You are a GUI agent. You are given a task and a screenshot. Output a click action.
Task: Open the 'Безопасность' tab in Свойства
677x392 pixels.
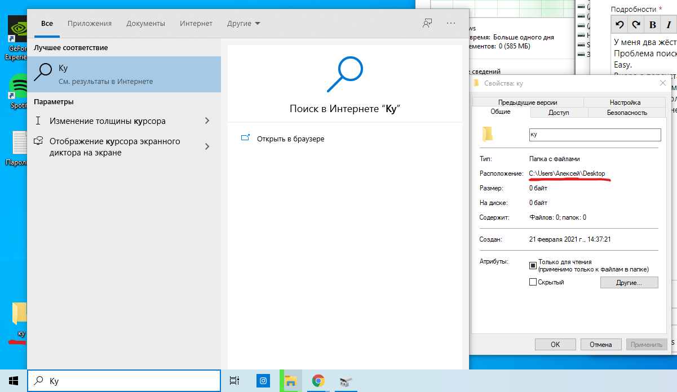[627, 113]
